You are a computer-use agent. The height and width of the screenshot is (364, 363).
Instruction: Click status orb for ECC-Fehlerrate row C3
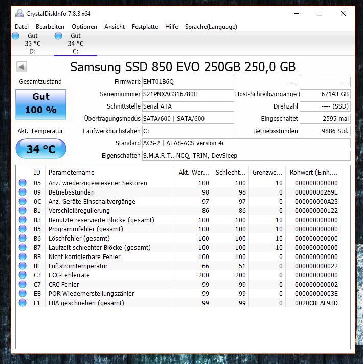[22, 275]
